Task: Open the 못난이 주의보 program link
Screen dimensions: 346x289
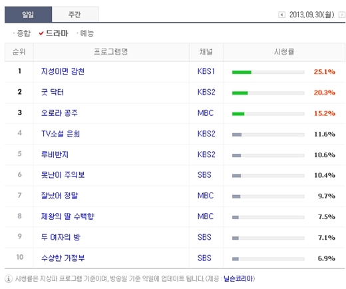Action: (x=63, y=175)
